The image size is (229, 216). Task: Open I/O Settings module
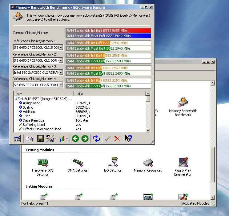[113, 162]
